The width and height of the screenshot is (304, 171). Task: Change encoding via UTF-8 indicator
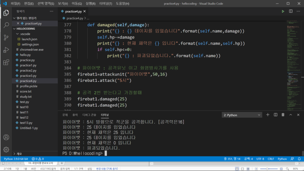(260, 159)
